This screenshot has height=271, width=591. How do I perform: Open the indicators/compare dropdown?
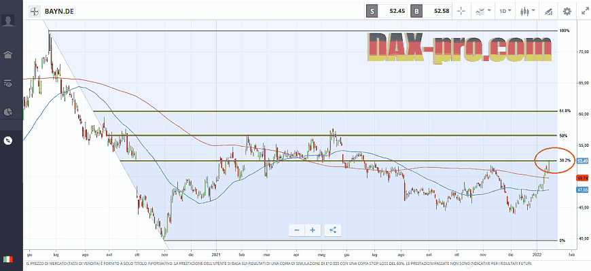tap(483, 12)
